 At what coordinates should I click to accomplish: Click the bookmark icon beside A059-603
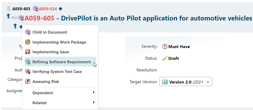(x=9, y=9)
